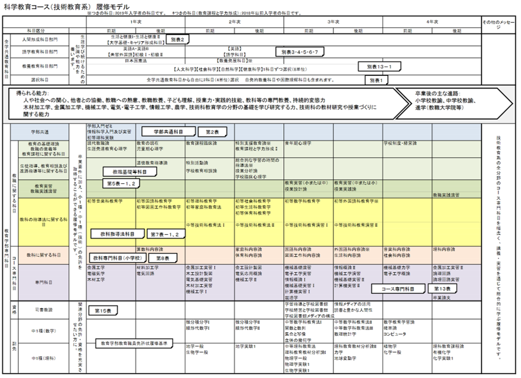Select the 教職基礎等科目 box
This screenshot has height=378, width=521.
pyautogui.click(x=129, y=172)
